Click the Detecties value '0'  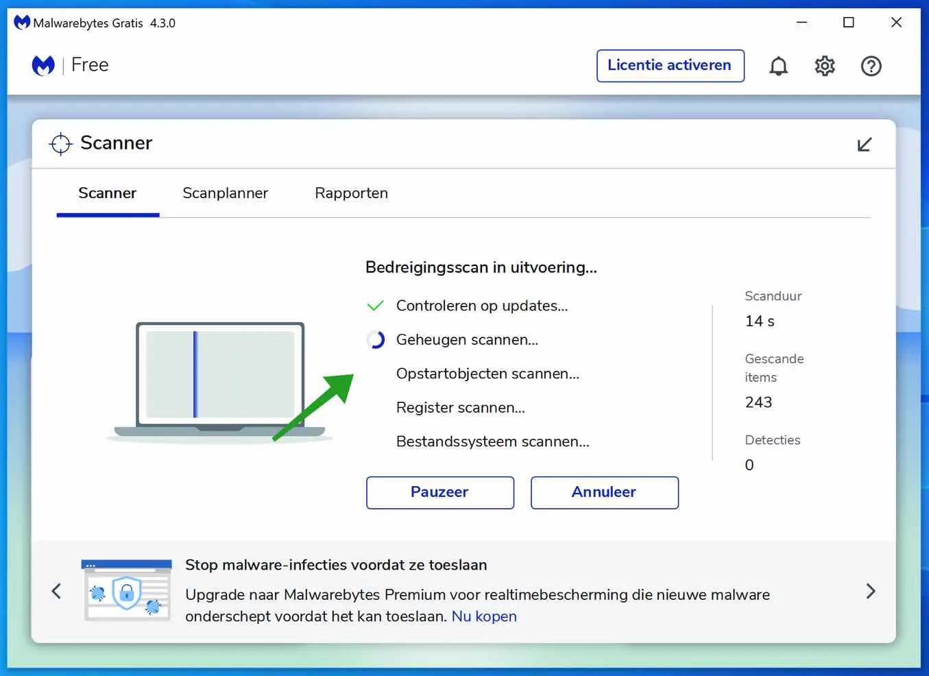[749, 465]
